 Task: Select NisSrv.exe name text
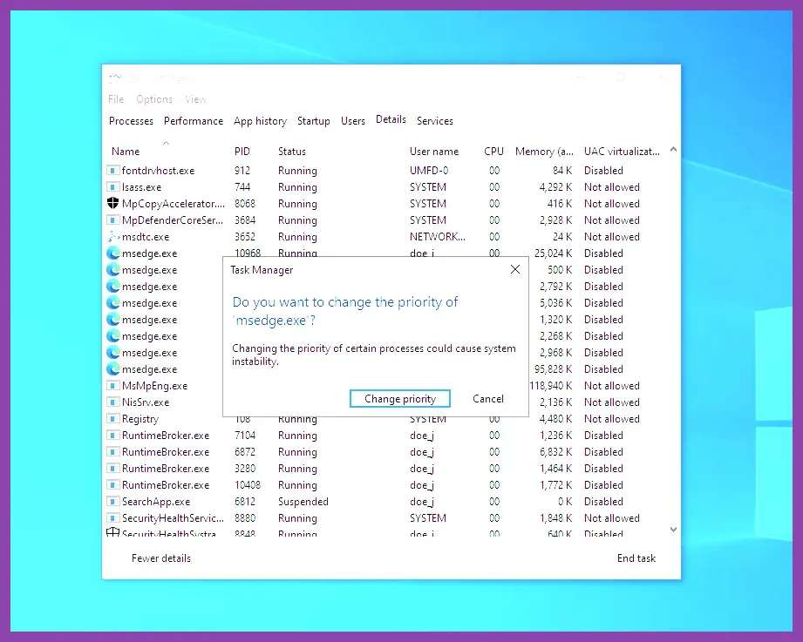click(146, 402)
